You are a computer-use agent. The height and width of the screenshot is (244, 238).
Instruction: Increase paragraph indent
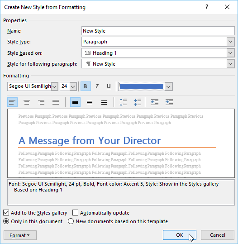point(169,102)
